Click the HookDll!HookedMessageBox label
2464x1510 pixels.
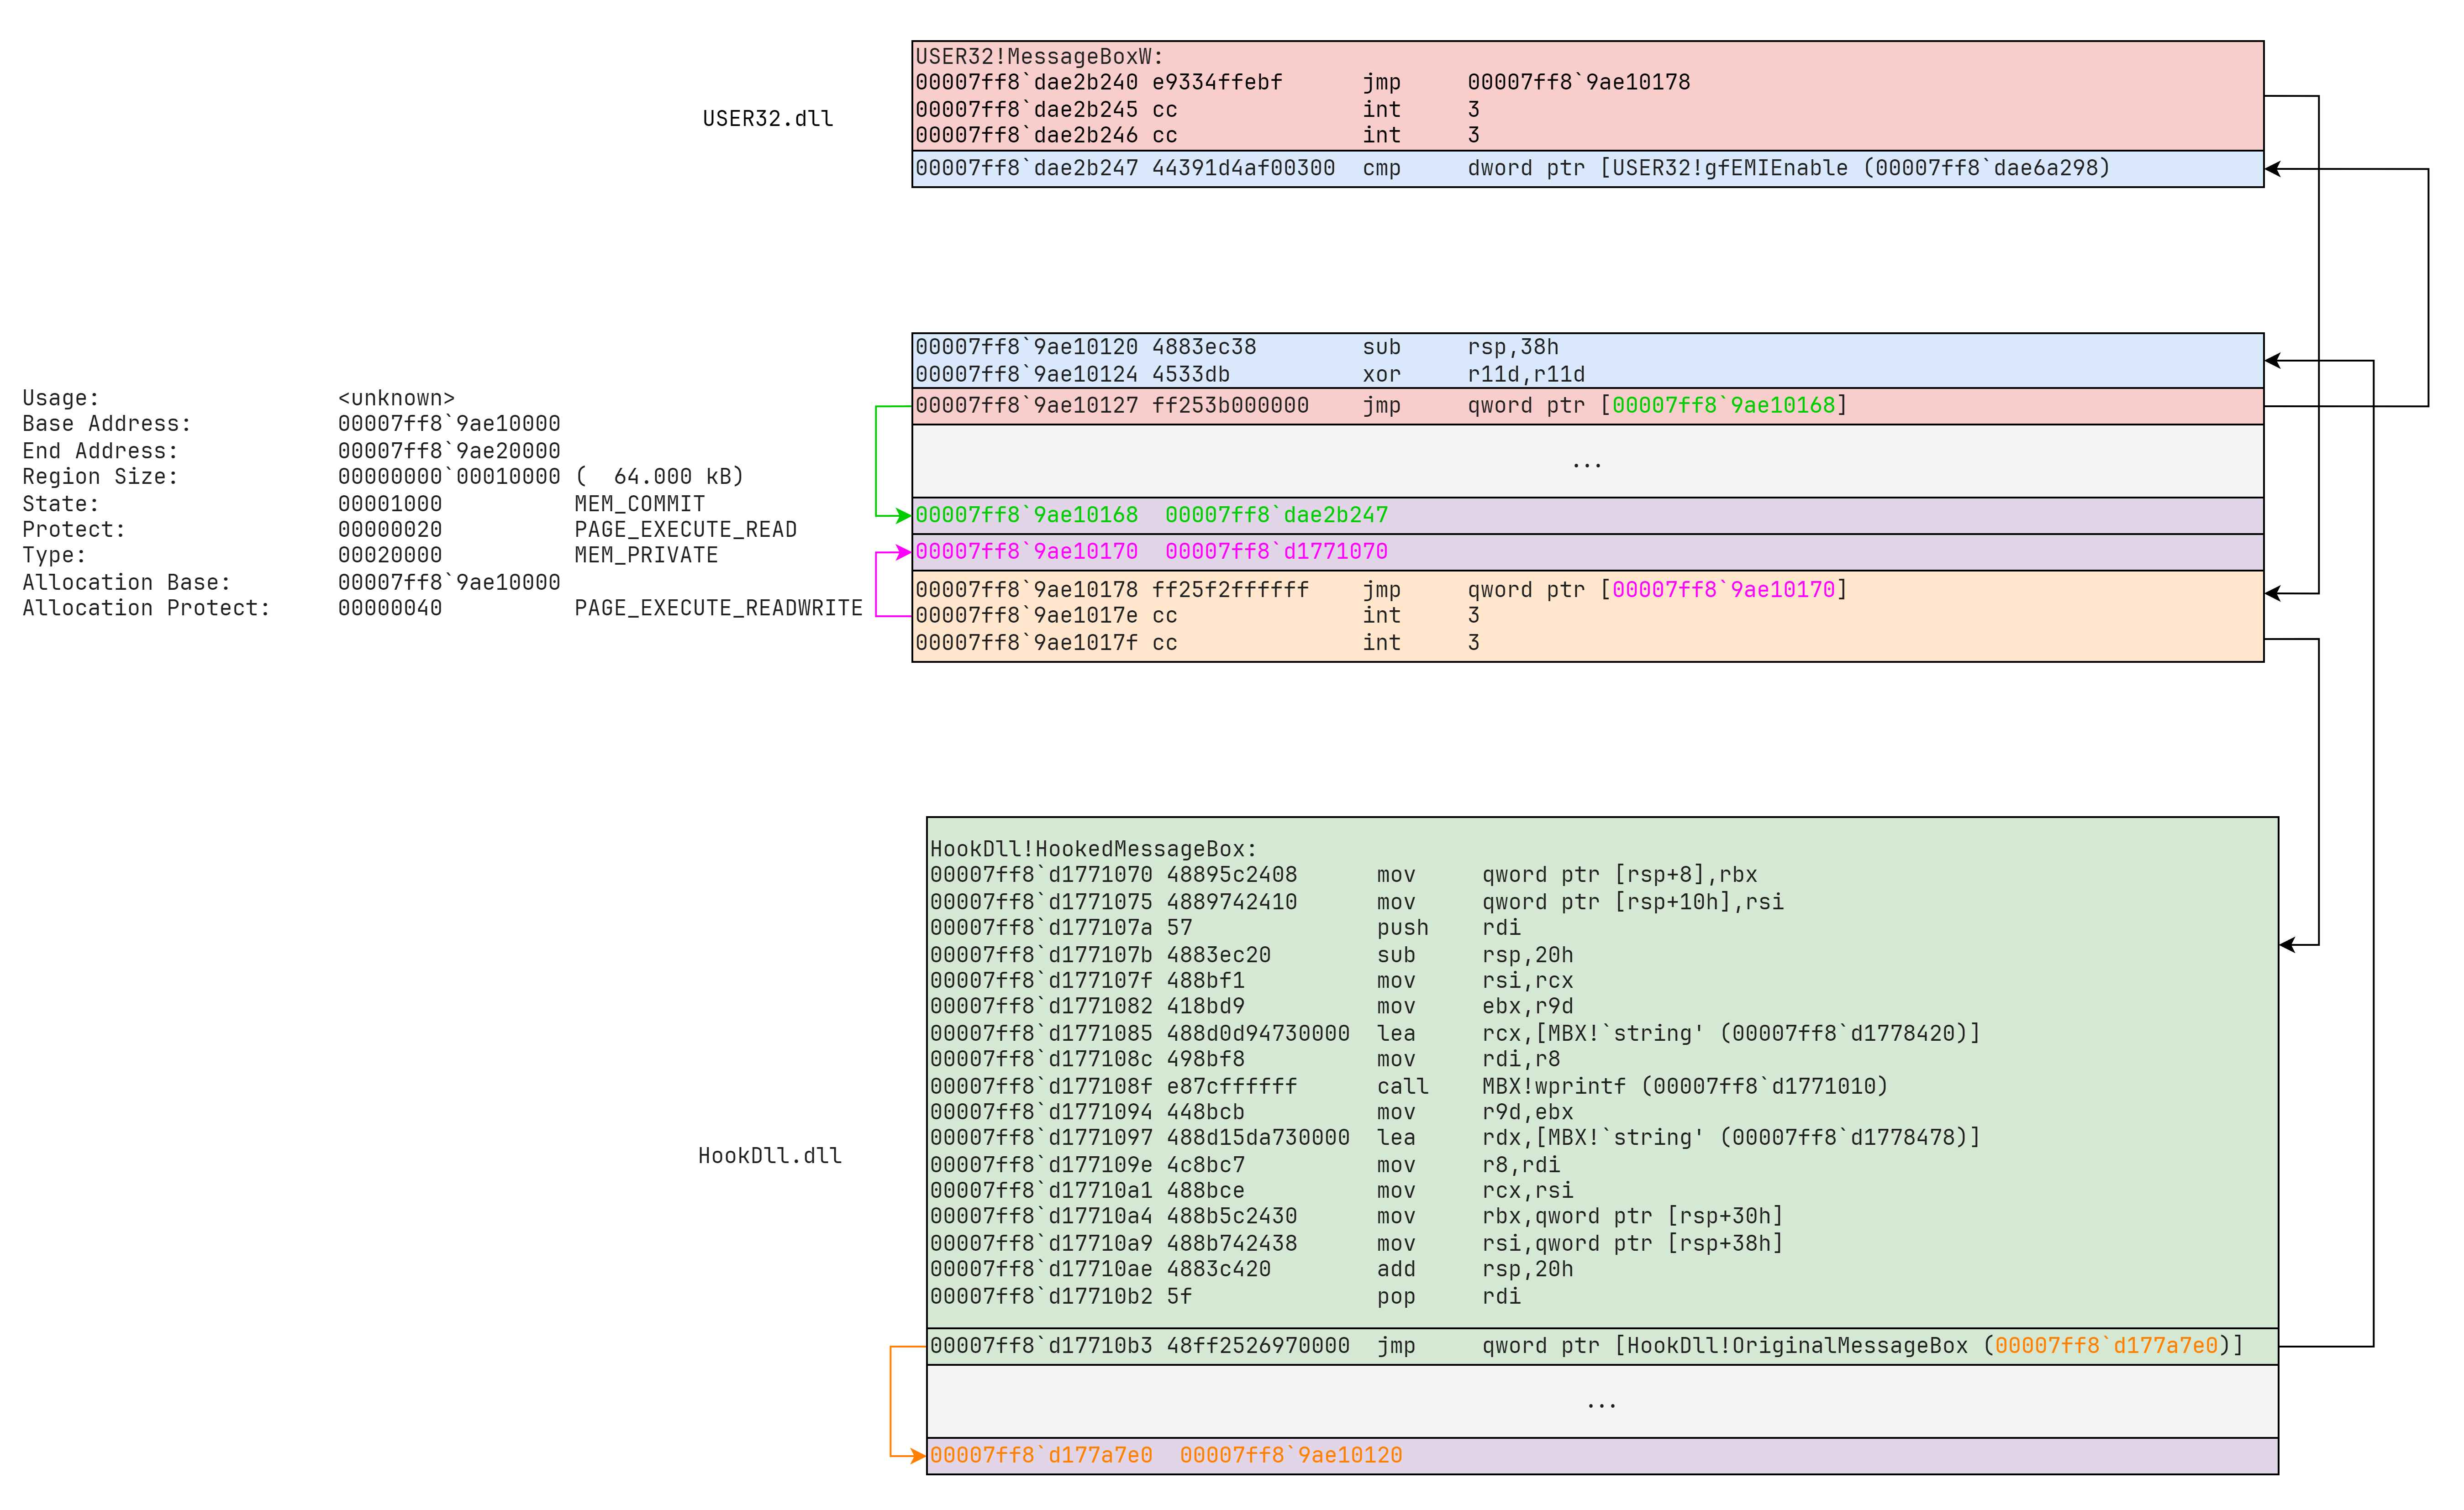pos(1093,849)
